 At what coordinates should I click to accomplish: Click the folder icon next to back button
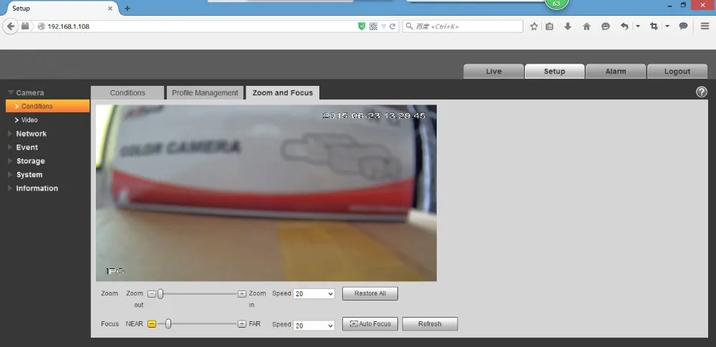tap(25, 26)
